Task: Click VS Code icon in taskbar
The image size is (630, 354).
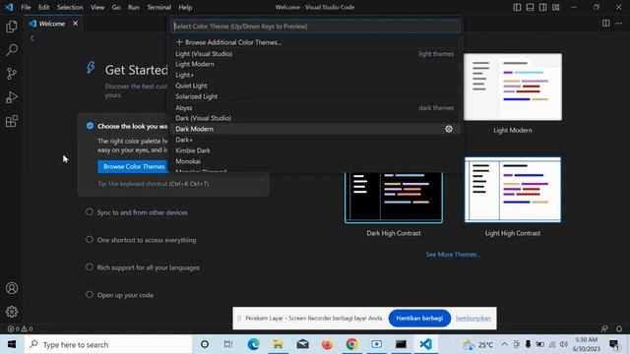Action: (426, 344)
